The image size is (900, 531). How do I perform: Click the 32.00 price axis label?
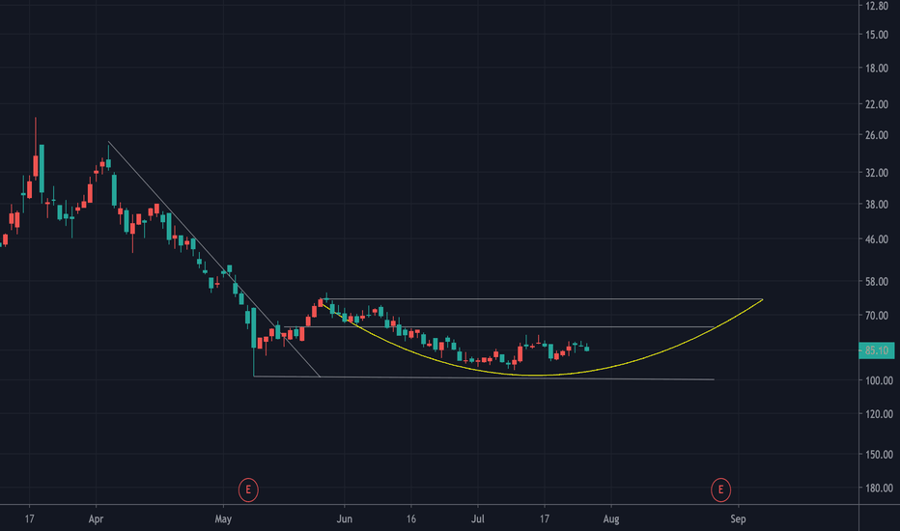(x=877, y=173)
